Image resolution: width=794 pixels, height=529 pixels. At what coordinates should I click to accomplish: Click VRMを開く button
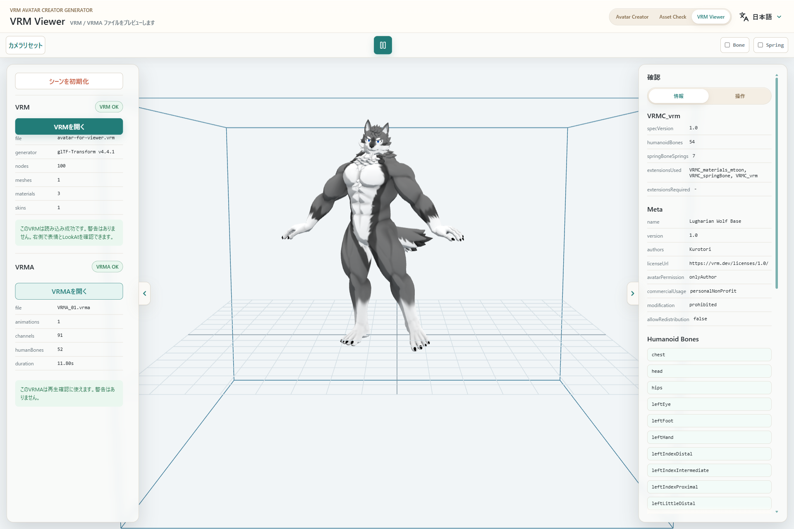[69, 126]
